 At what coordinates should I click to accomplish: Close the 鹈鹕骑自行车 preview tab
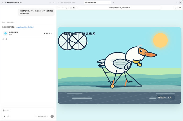[x=109, y=2]
